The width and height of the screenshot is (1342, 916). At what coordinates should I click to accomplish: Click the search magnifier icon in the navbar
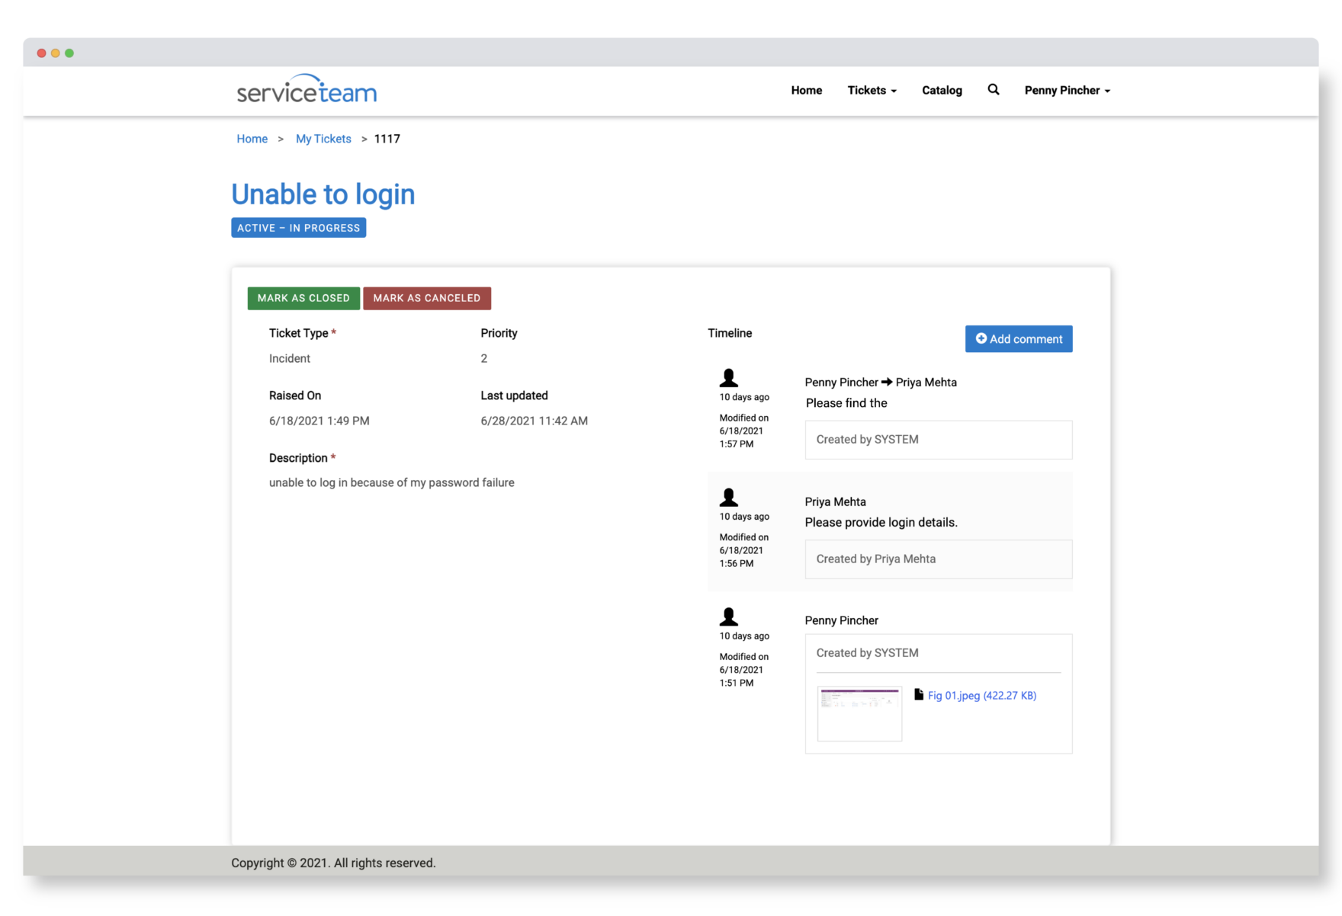994,90
